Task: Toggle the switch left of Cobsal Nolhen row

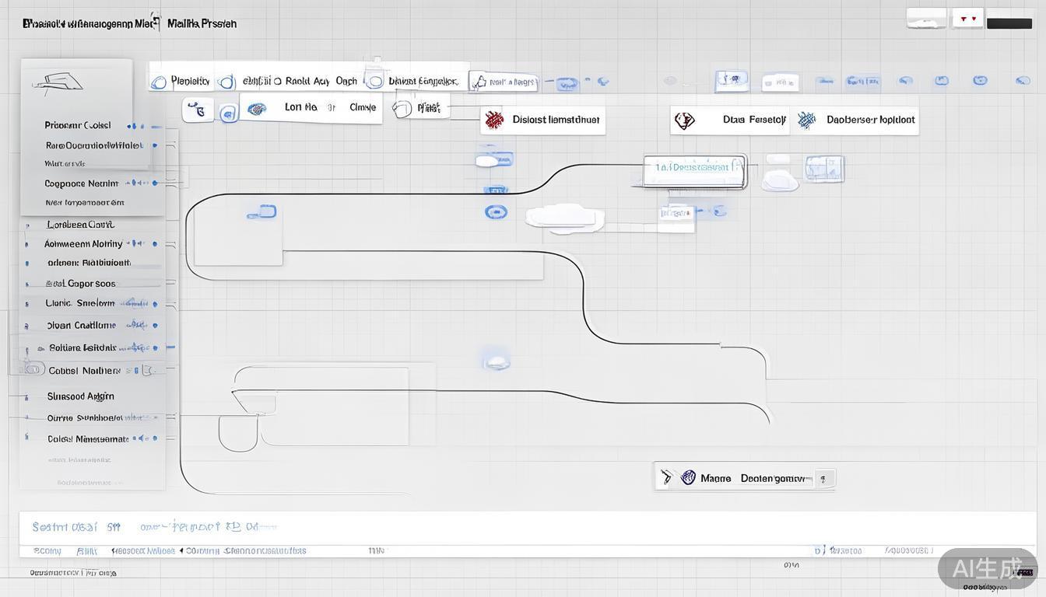Action: pyautogui.click(x=33, y=369)
